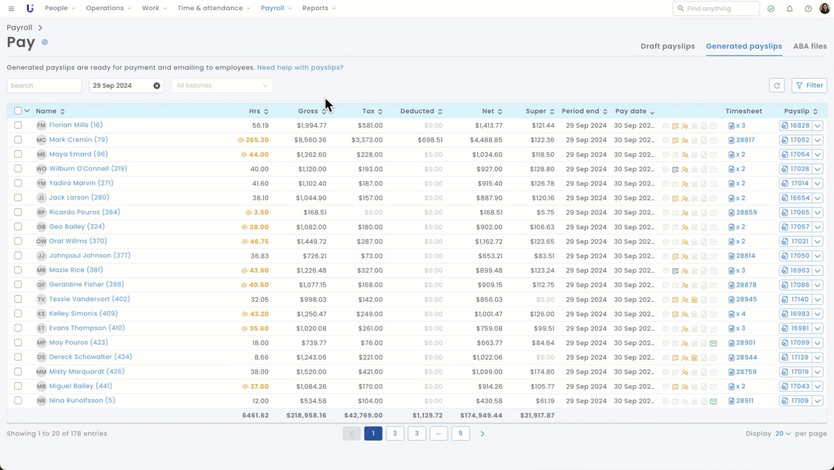Select the checkbox next to Mark Cremin
The image size is (834, 470).
18,140
